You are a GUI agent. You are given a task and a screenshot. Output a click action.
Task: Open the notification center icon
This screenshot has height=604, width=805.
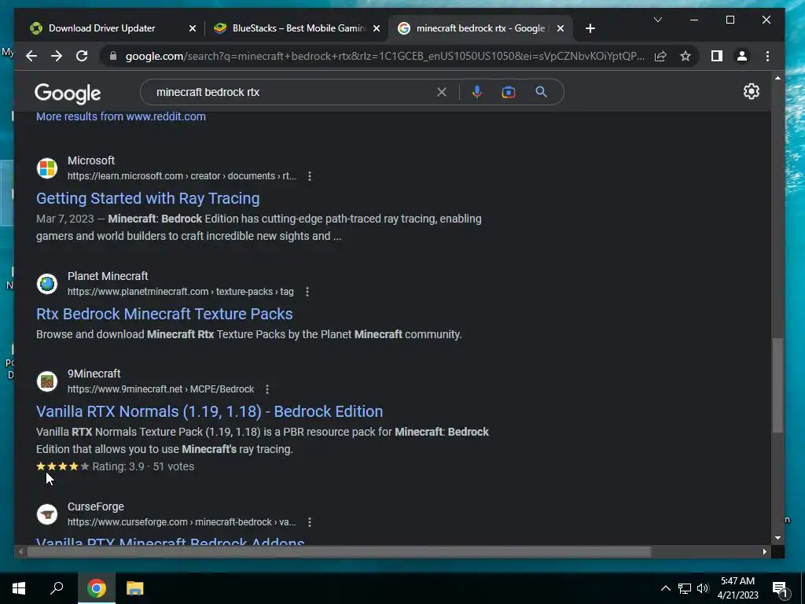pos(780,589)
